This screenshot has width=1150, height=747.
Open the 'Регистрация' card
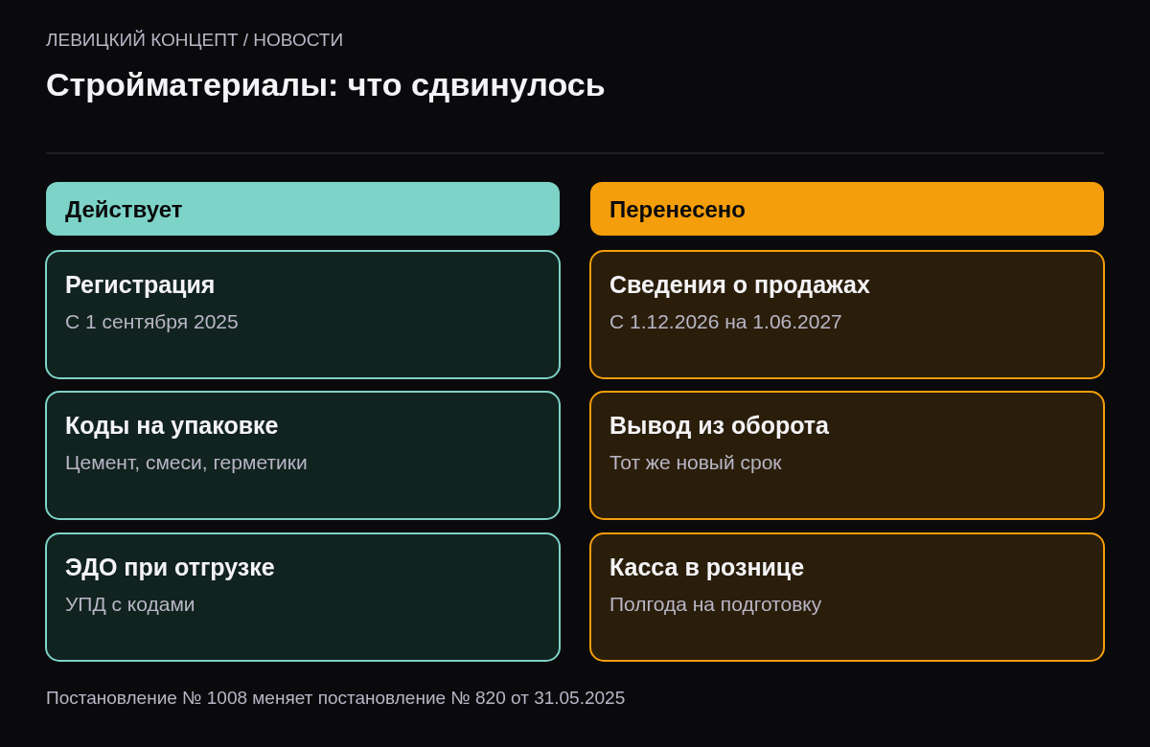pyautogui.click(x=303, y=315)
